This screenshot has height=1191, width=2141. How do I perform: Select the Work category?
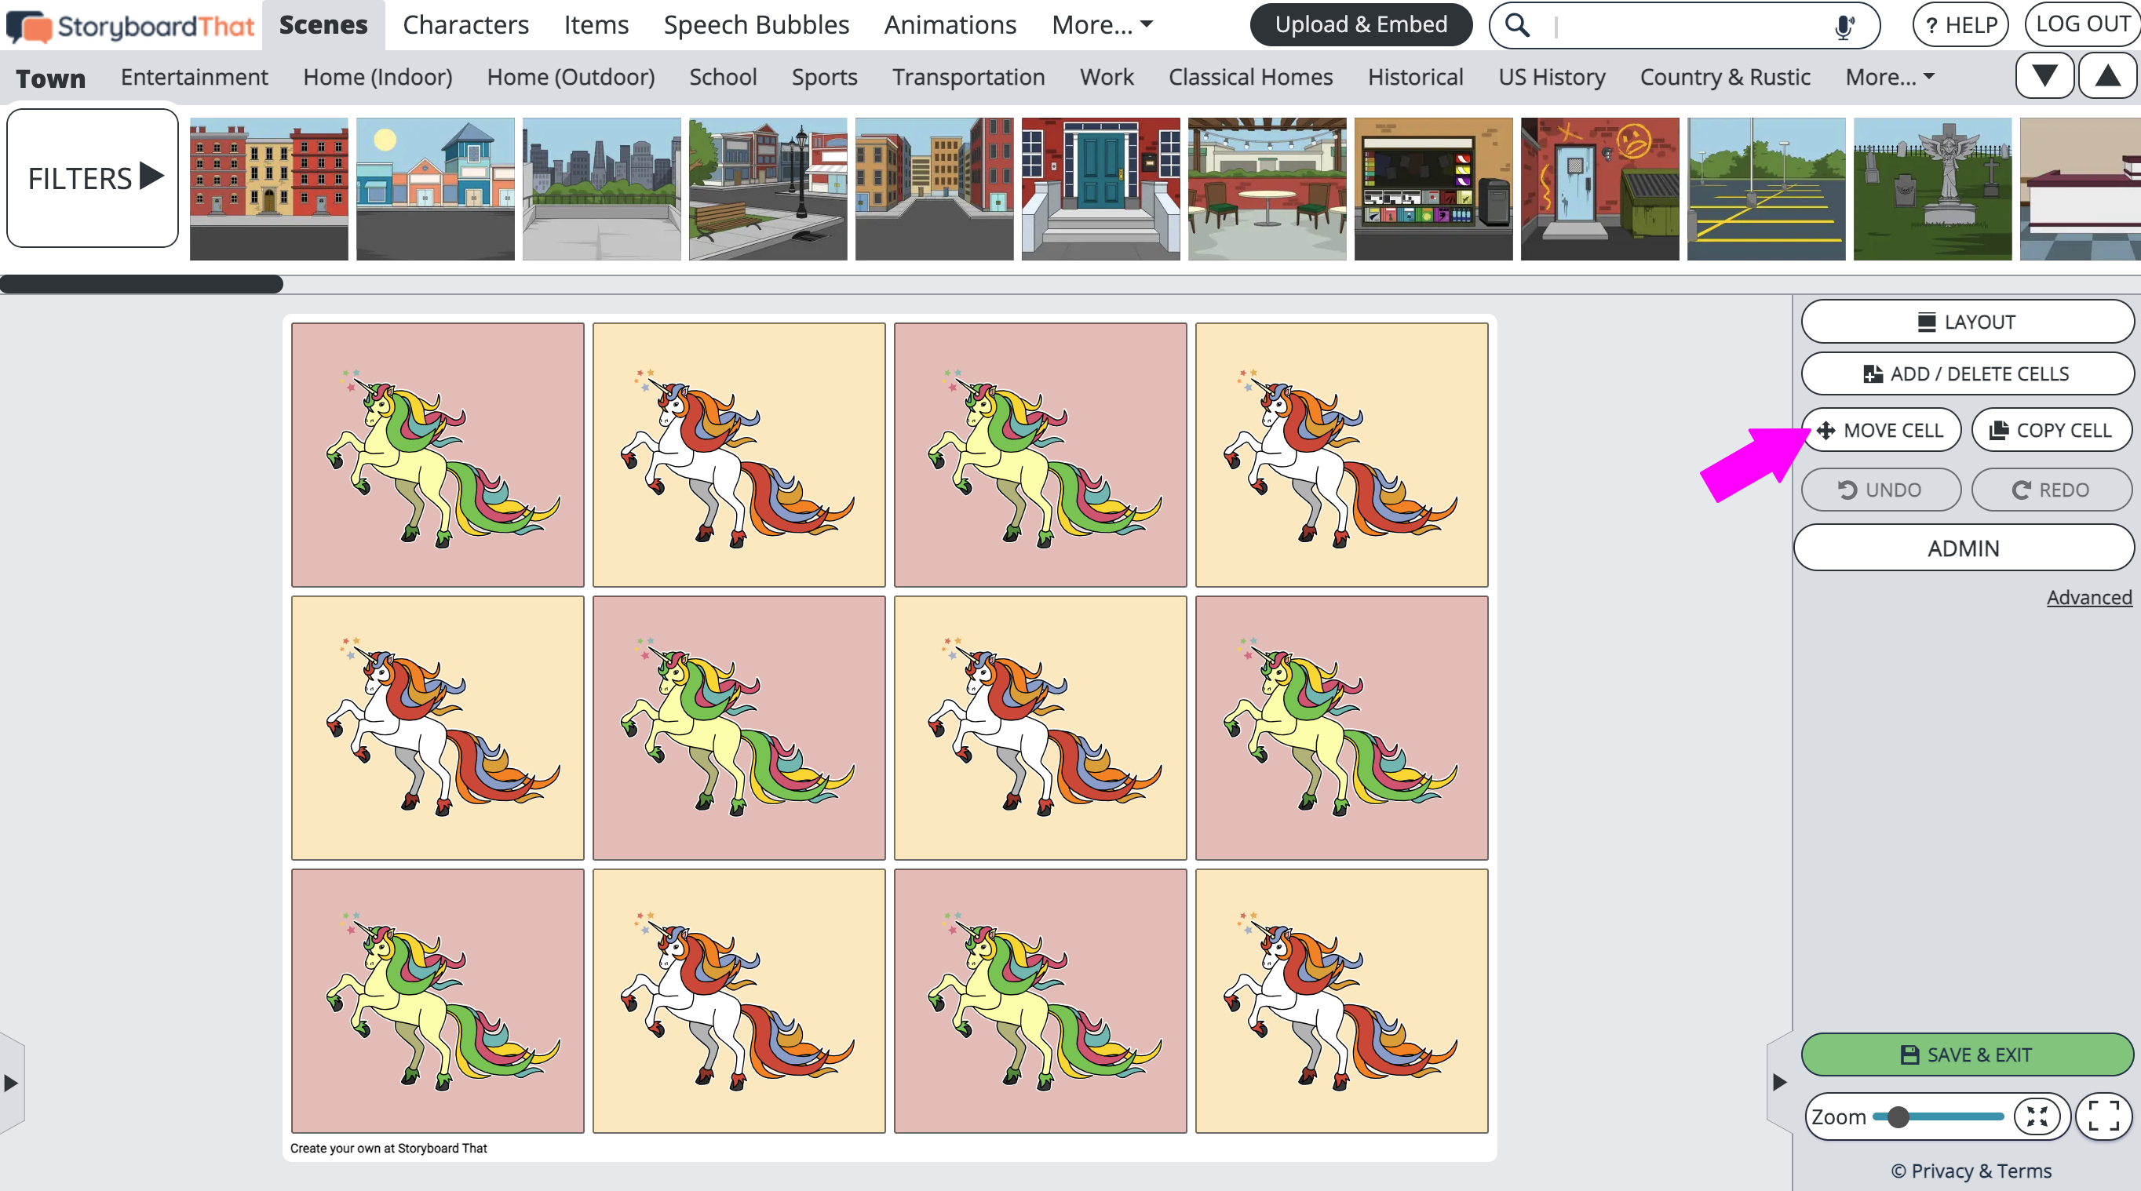pos(1107,78)
